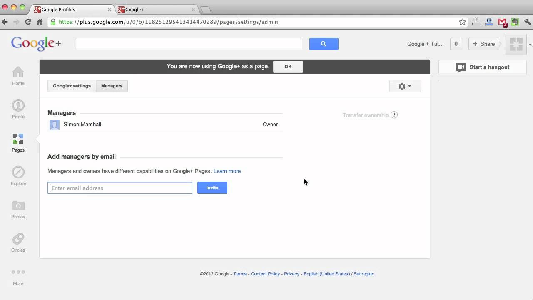Click the browser address bar URL
This screenshot has width=533, height=300.
point(168,22)
